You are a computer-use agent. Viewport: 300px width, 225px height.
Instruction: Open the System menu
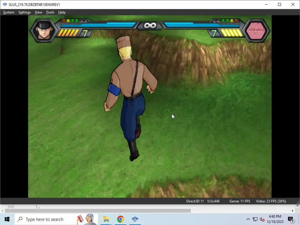[x=8, y=12]
